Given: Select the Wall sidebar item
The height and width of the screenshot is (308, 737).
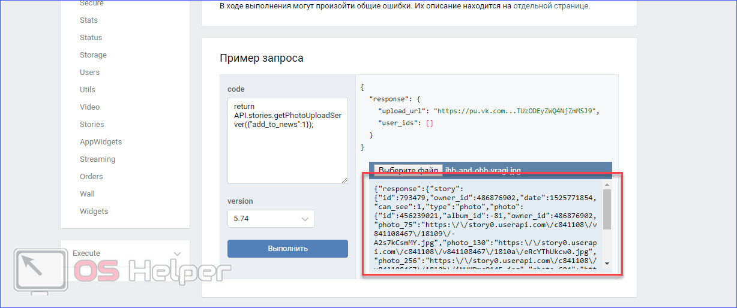Looking at the screenshot, I should (87, 194).
